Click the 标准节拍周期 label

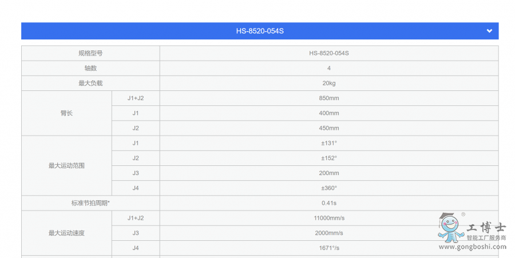pos(90,203)
